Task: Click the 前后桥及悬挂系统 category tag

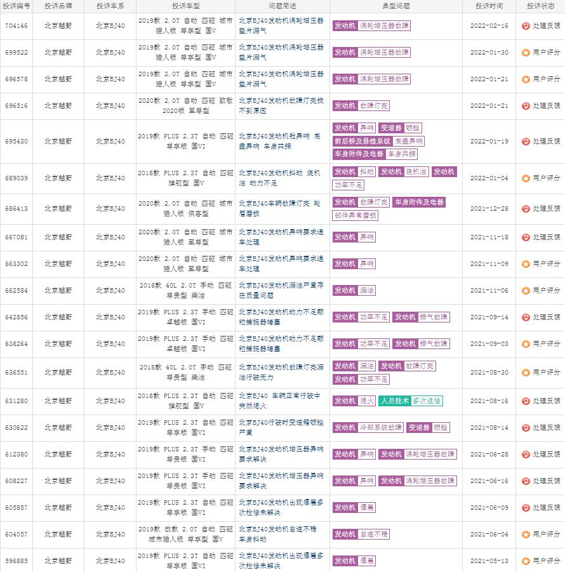Action: tap(362, 142)
